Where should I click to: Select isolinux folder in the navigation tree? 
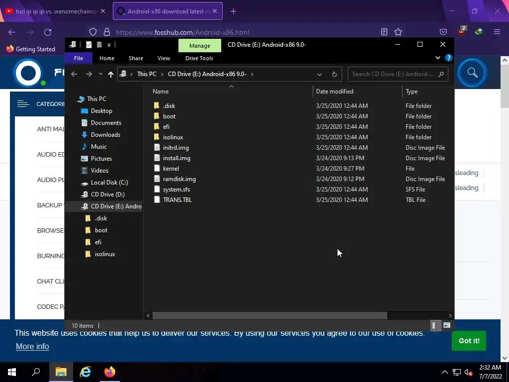pos(104,254)
